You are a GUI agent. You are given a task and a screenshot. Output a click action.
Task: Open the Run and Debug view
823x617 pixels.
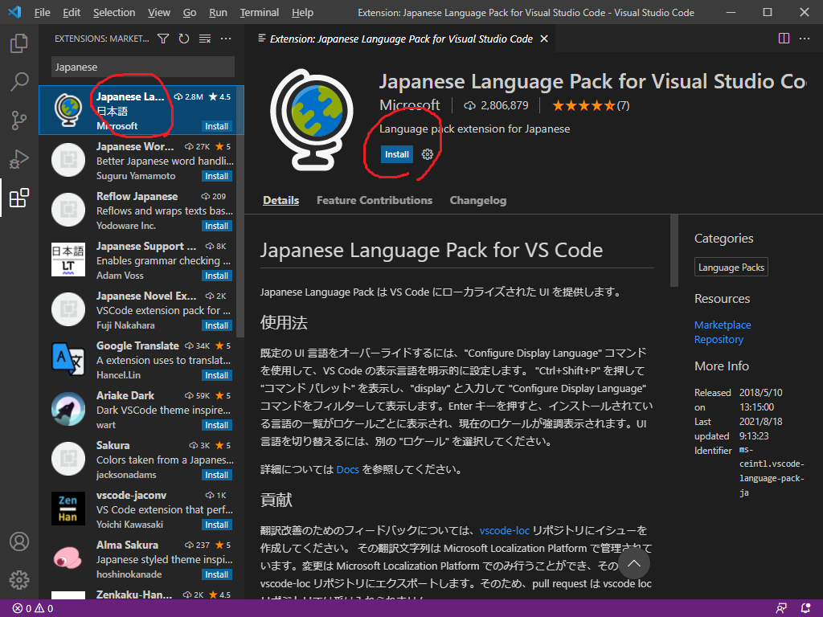click(19, 158)
